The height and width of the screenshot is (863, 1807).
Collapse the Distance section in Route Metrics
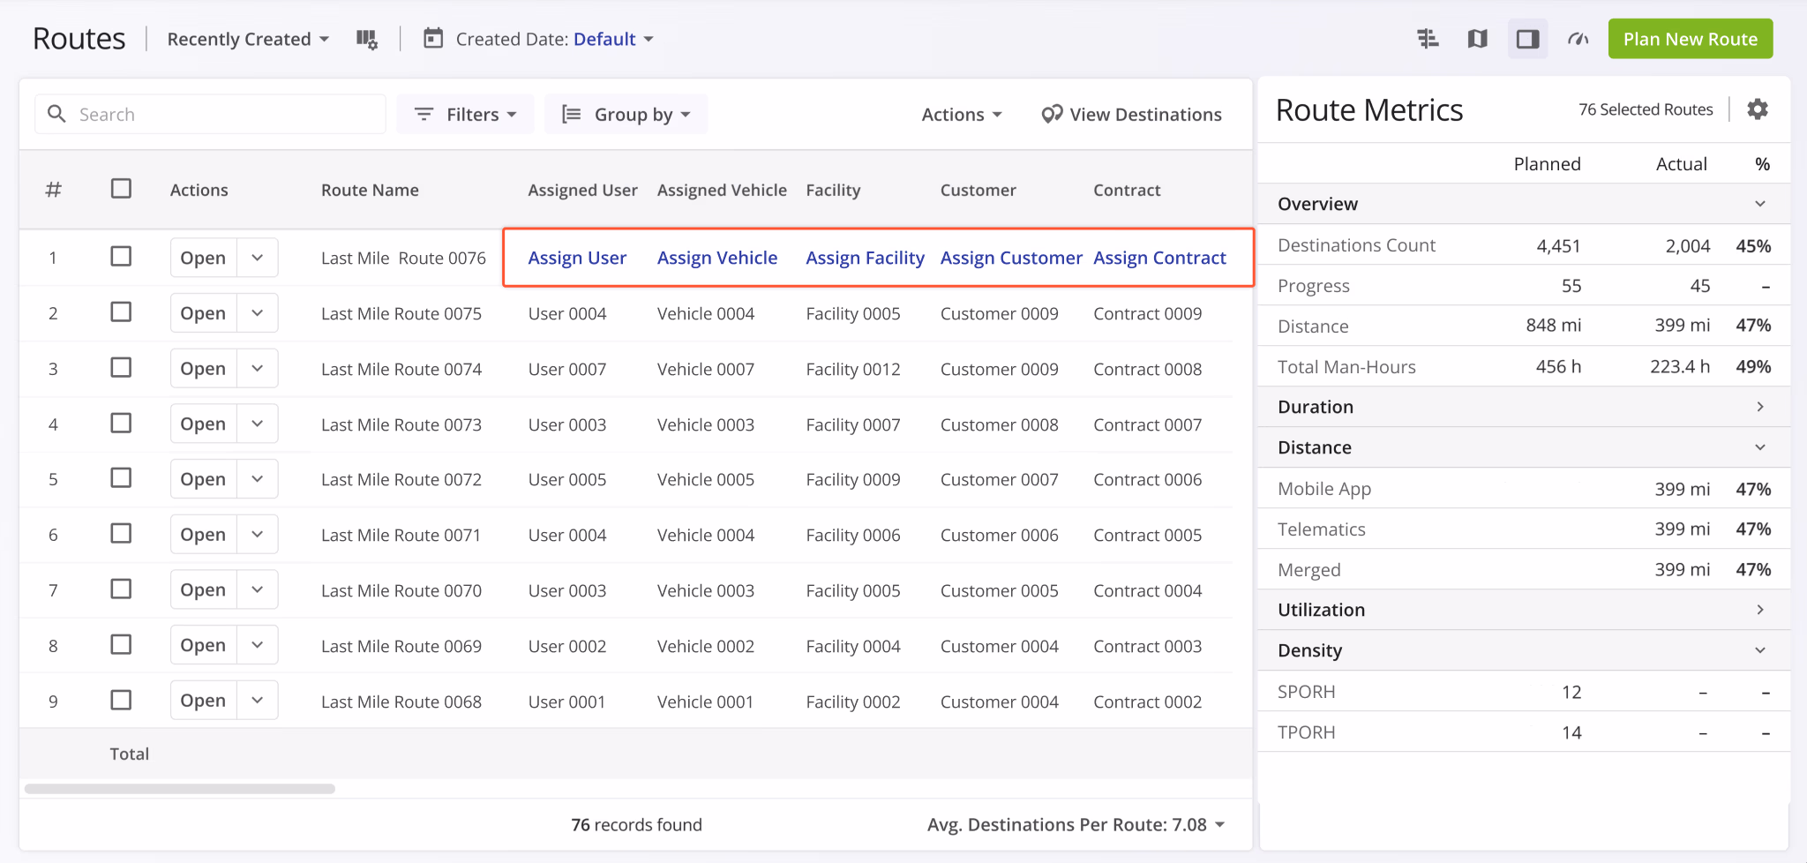[1760, 447]
